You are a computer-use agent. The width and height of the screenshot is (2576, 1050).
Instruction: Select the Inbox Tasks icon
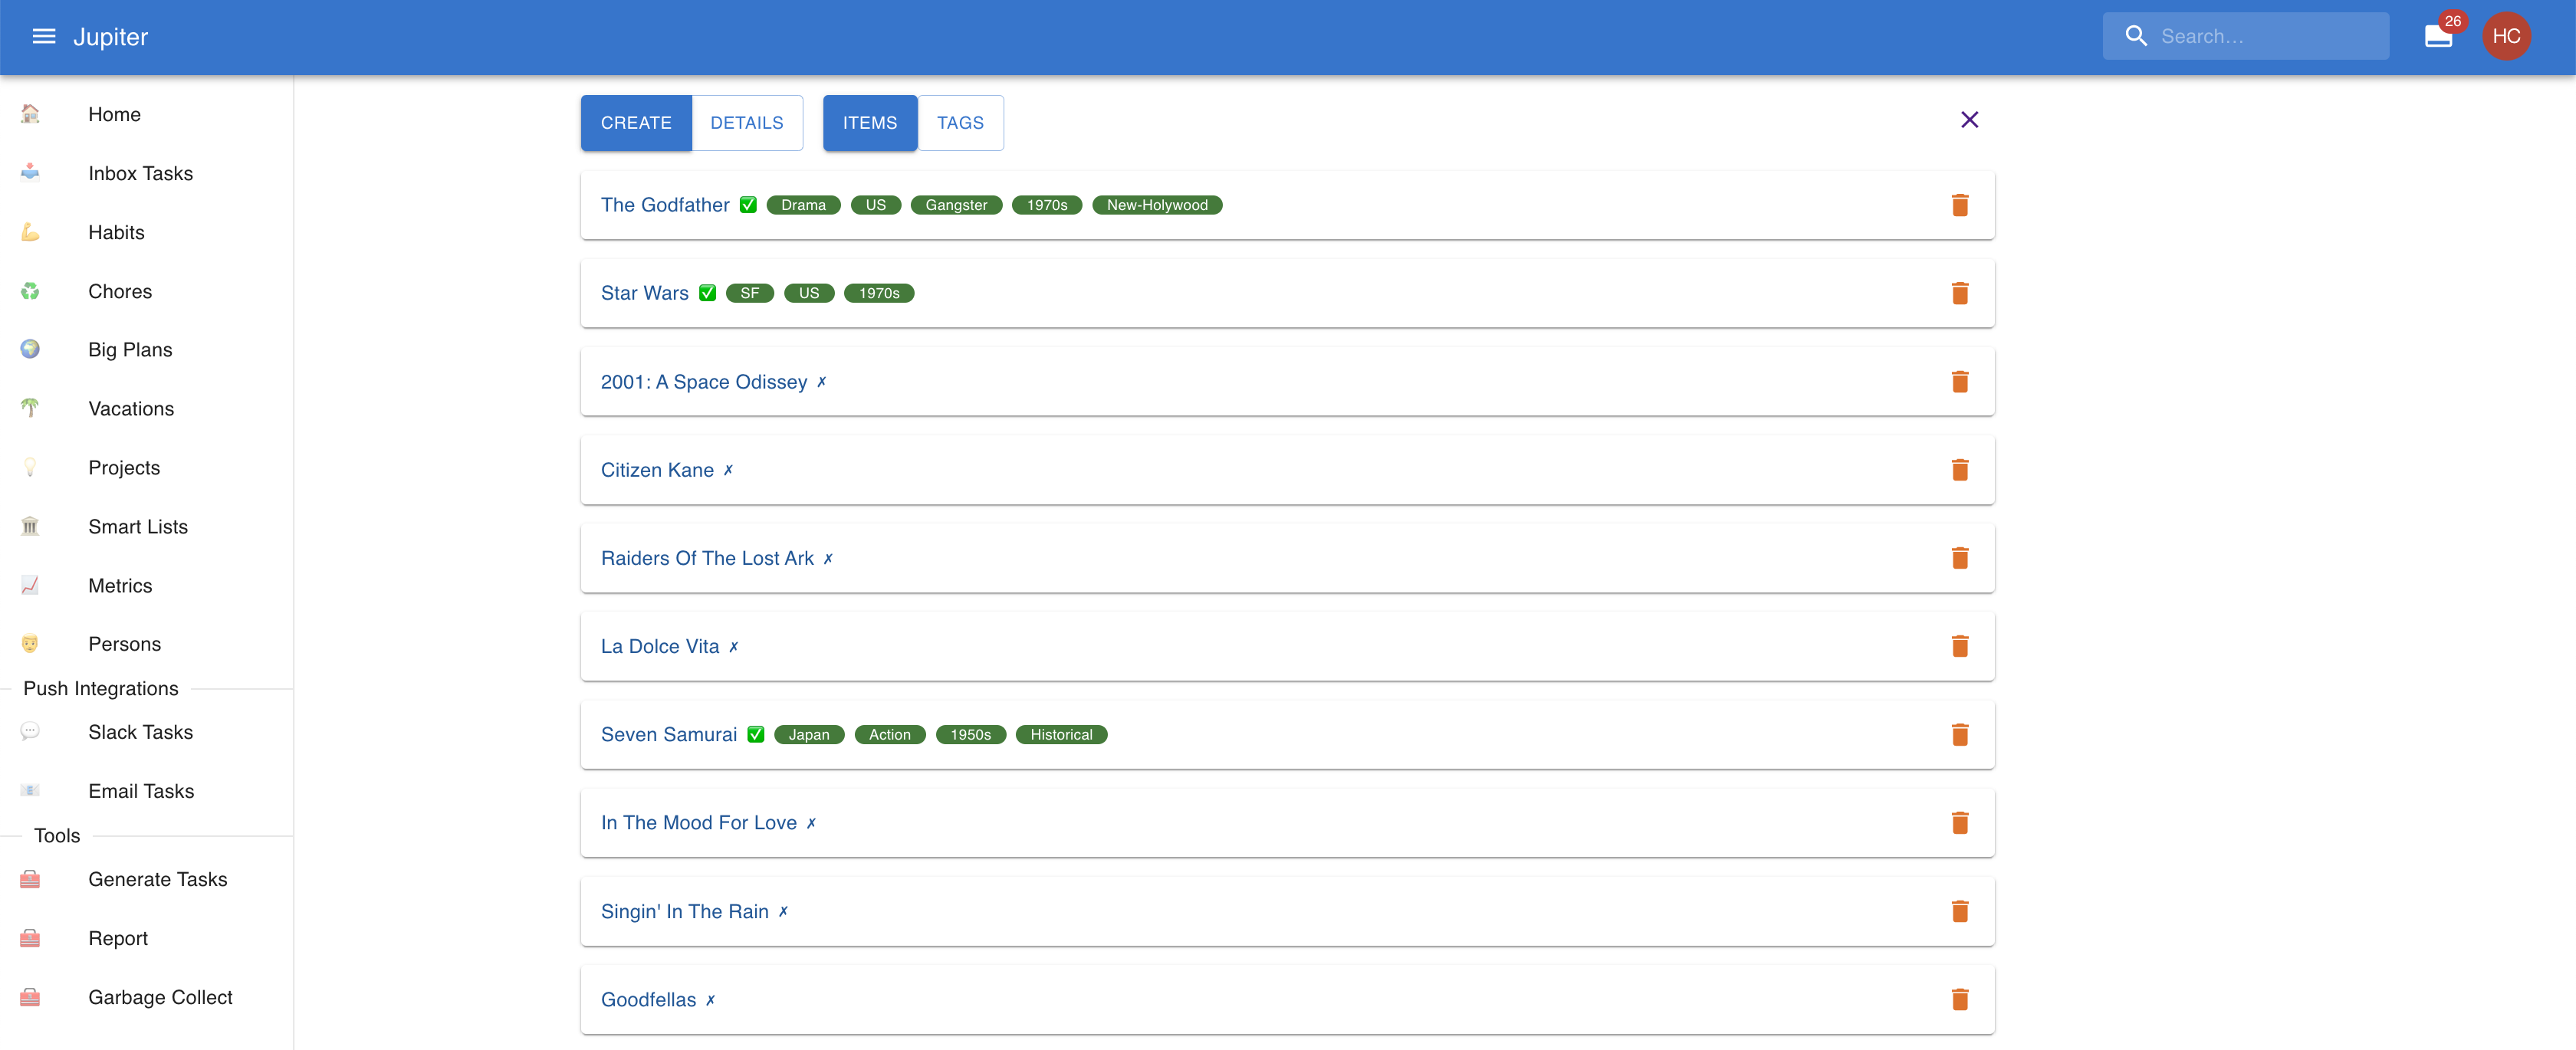pyautogui.click(x=29, y=172)
